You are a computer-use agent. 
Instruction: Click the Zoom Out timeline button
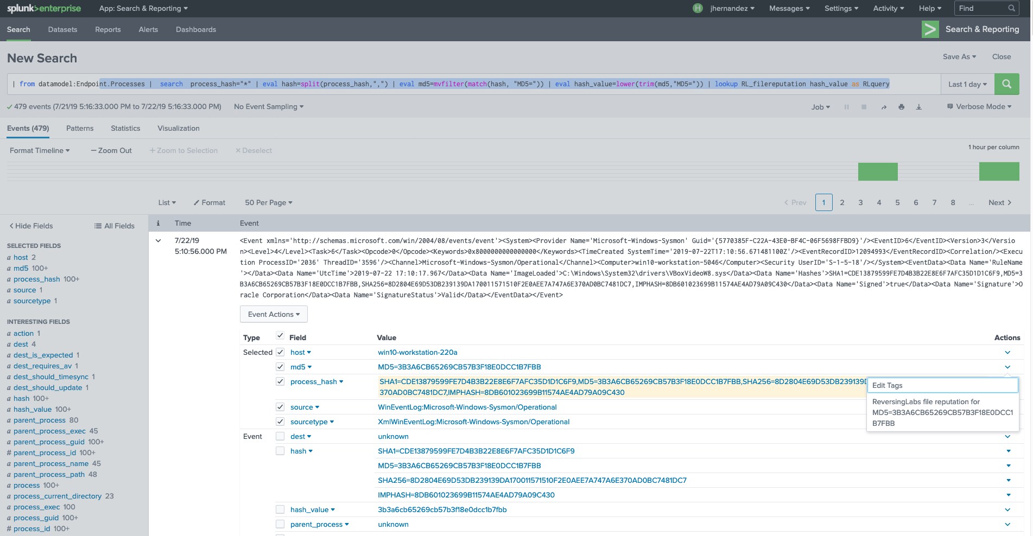111,150
